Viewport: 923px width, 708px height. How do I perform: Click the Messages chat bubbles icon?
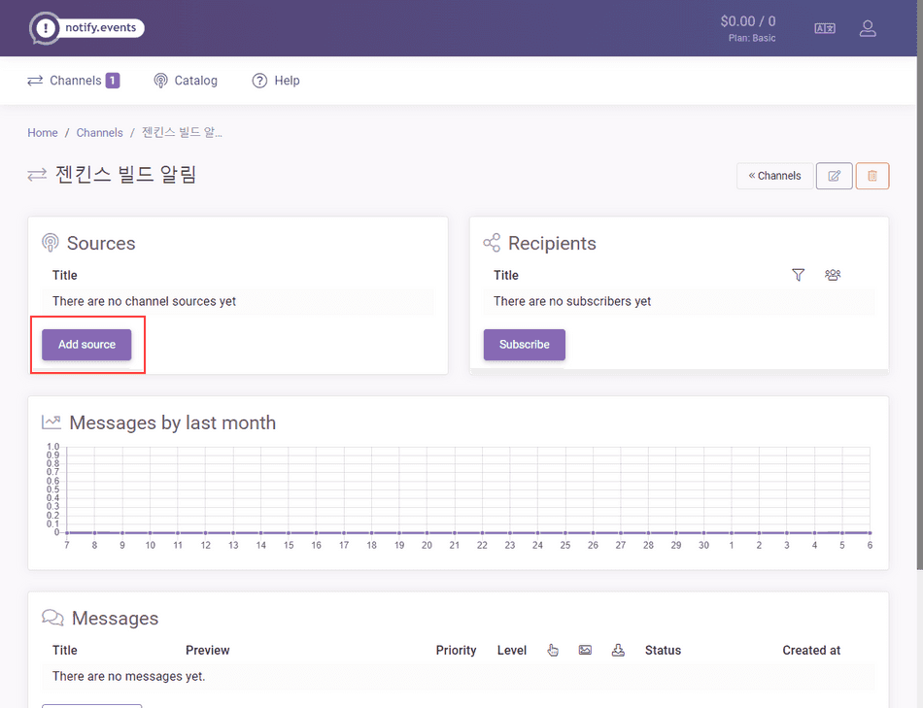tap(52, 618)
